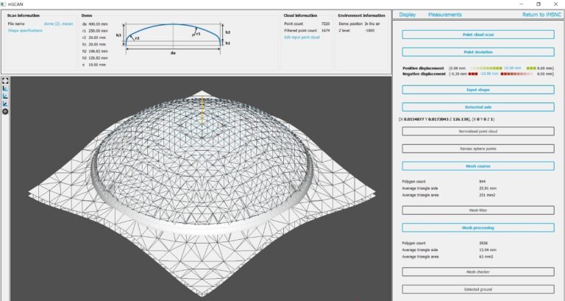Click the mSCAN app icon in title bar
This screenshot has width=565, height=301.
click(3, 4)
